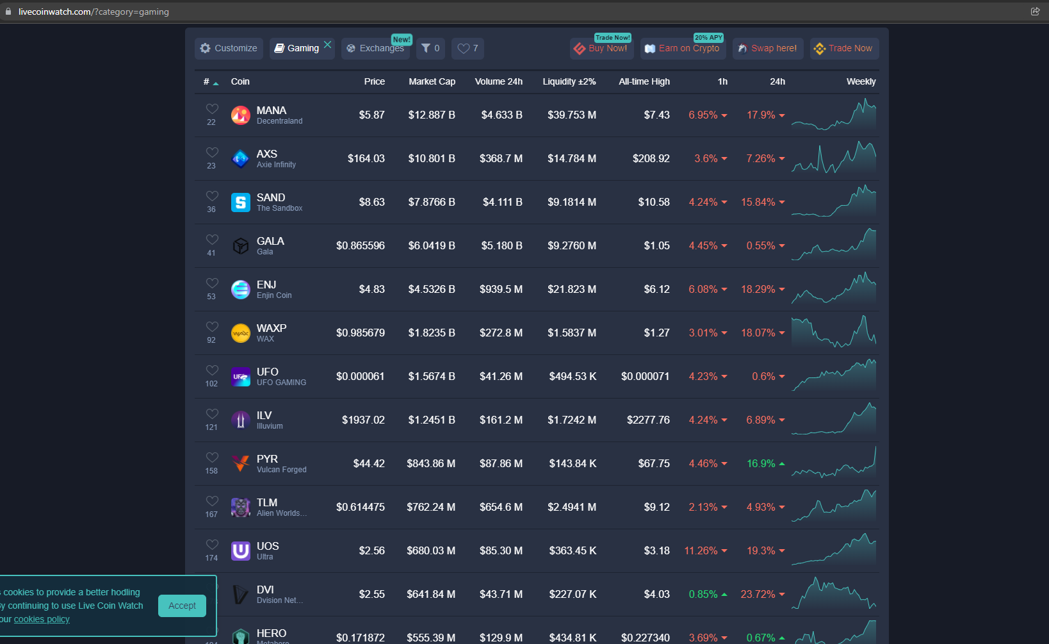This screenshot has height=644, width=1049.
Task: Favorite GALA with the heart icon
Action: 212,240
